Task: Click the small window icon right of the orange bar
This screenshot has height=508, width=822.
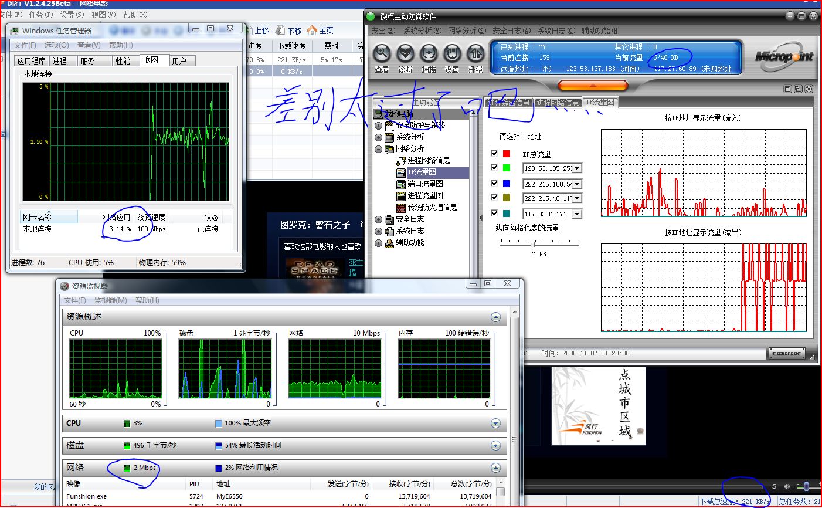Action: pyautogui.click(x=798, y=89)
